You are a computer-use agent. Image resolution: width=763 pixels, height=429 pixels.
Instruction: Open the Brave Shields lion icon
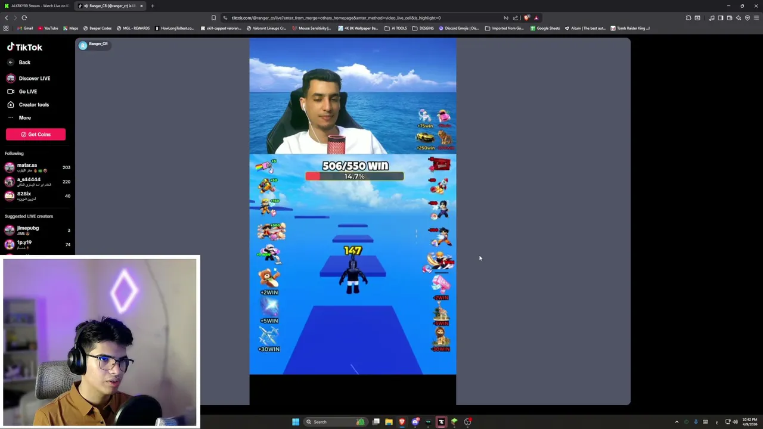(x=526, y=18)
